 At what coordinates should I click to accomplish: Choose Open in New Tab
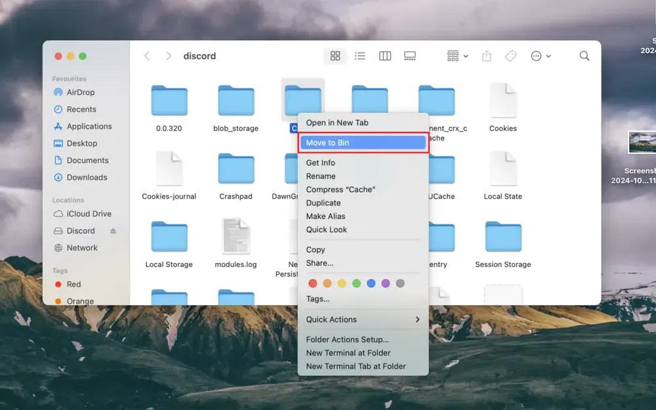pos(363,123)
